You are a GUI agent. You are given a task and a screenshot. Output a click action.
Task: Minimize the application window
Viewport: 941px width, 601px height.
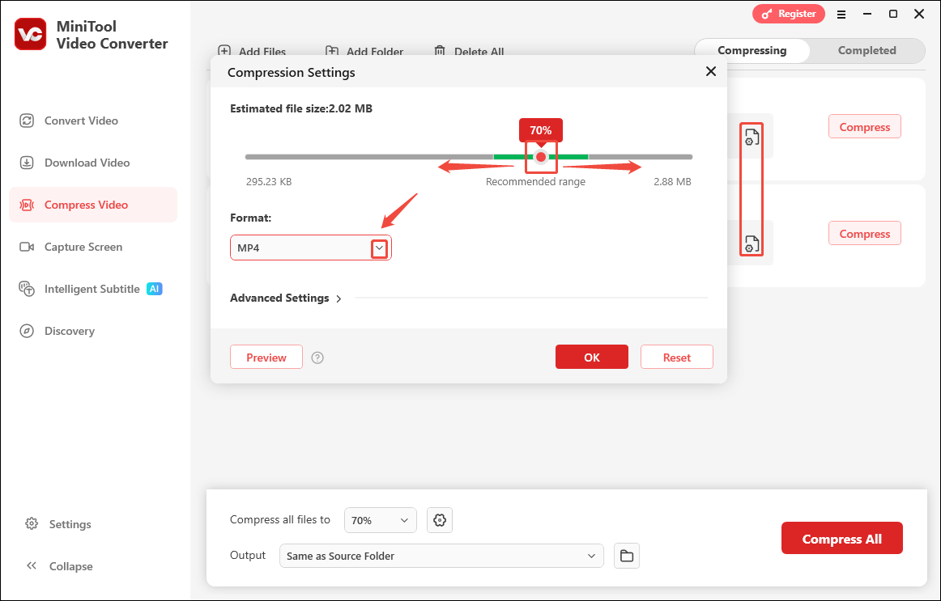click(867, 14)
